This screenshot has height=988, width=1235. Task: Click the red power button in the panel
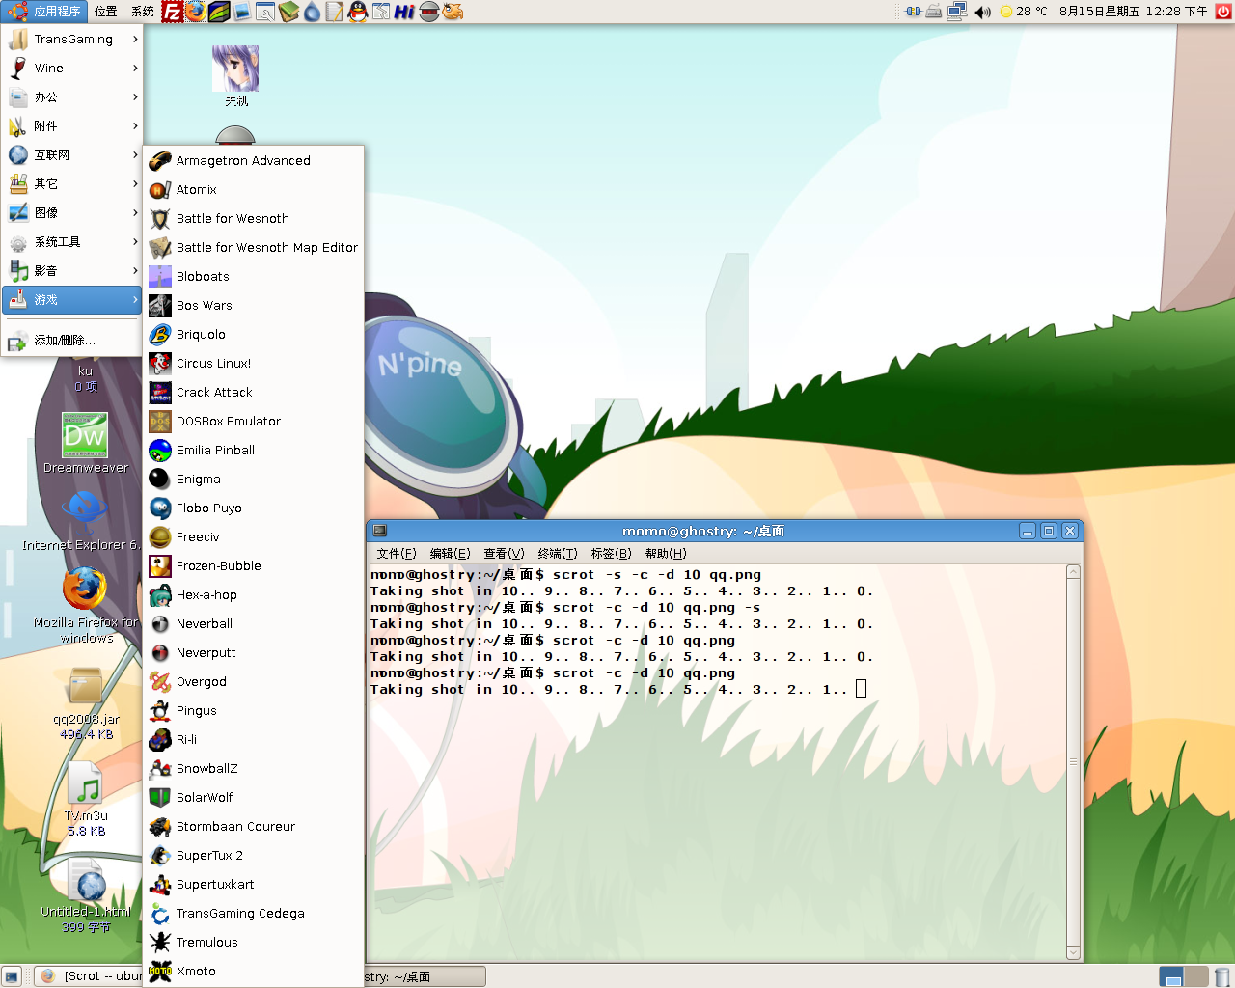[1223, 12]
